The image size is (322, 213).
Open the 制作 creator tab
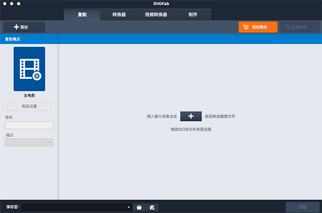[193, 15]
